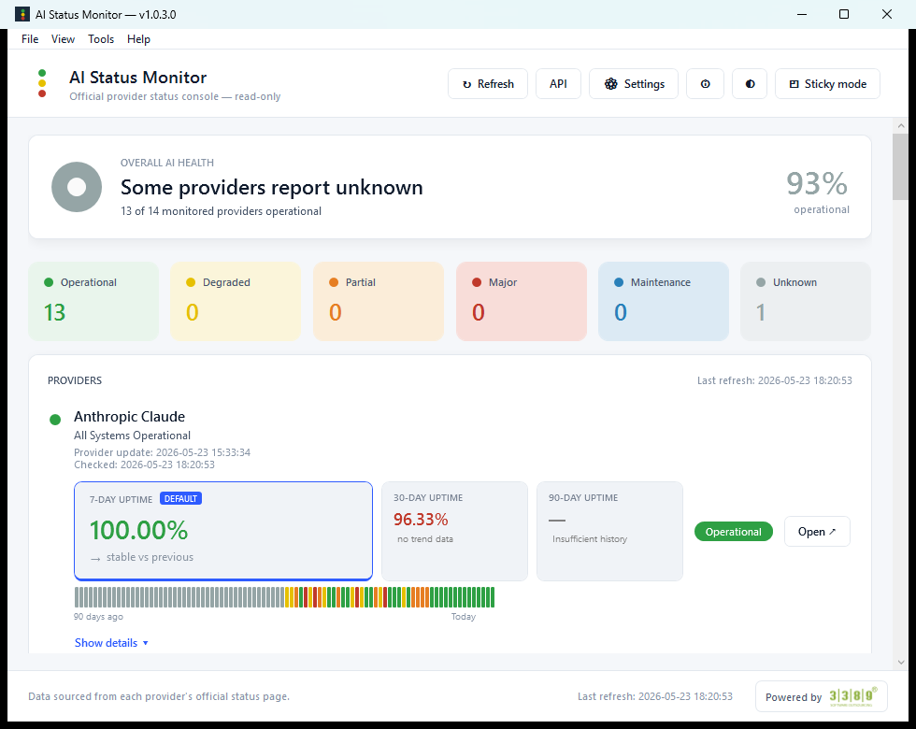The width and height of the screenshot is (916, 729).
Task: Open the Settings button
Action: [x=634, y=84]
